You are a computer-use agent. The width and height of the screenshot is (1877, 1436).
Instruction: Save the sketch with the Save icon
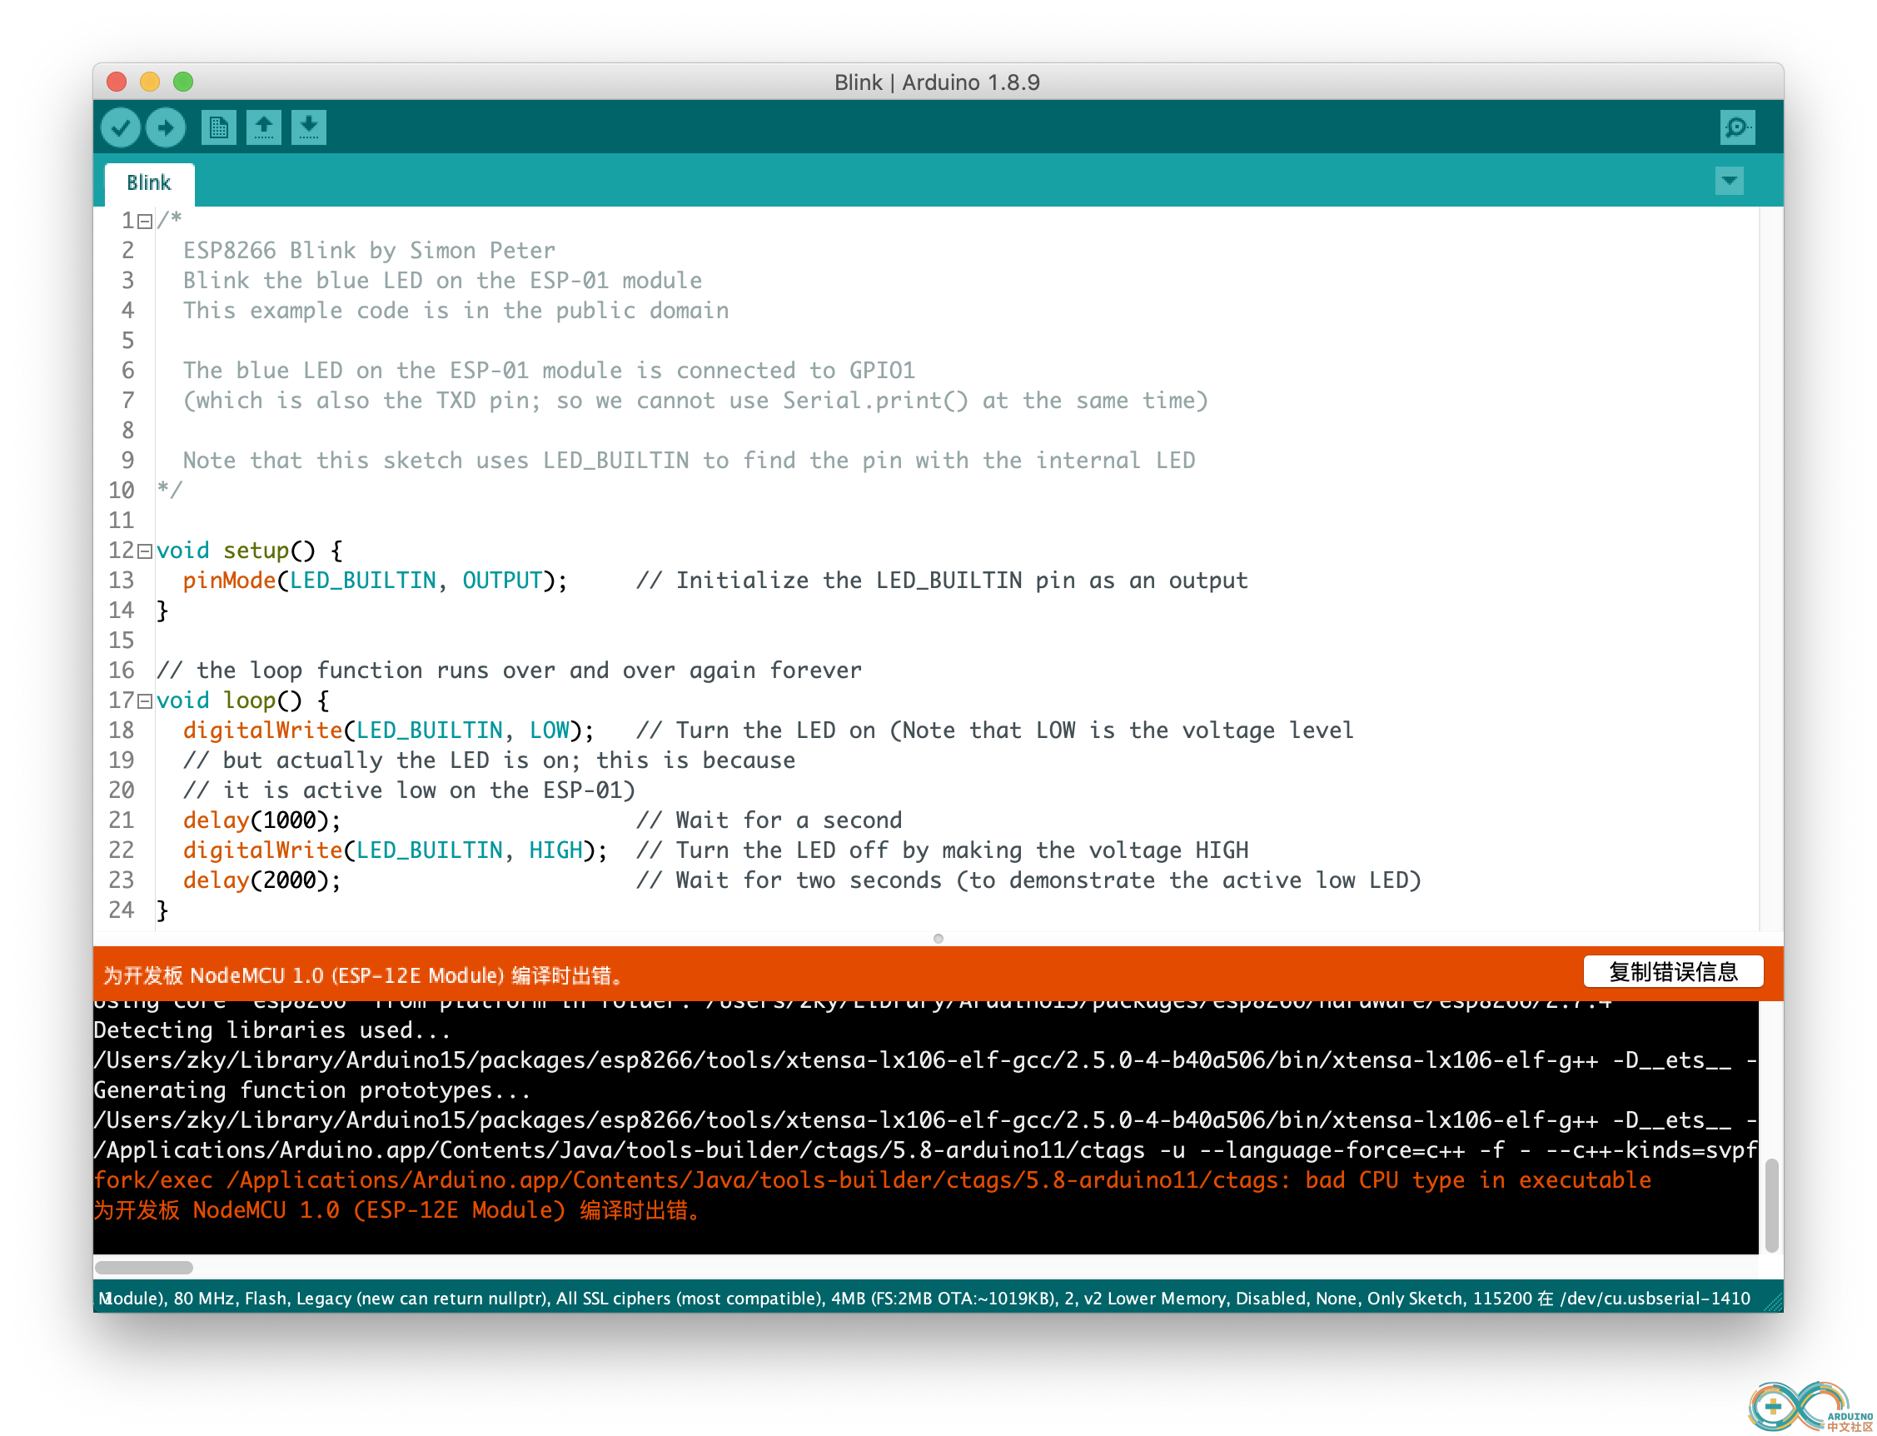(x=309, y=128)
